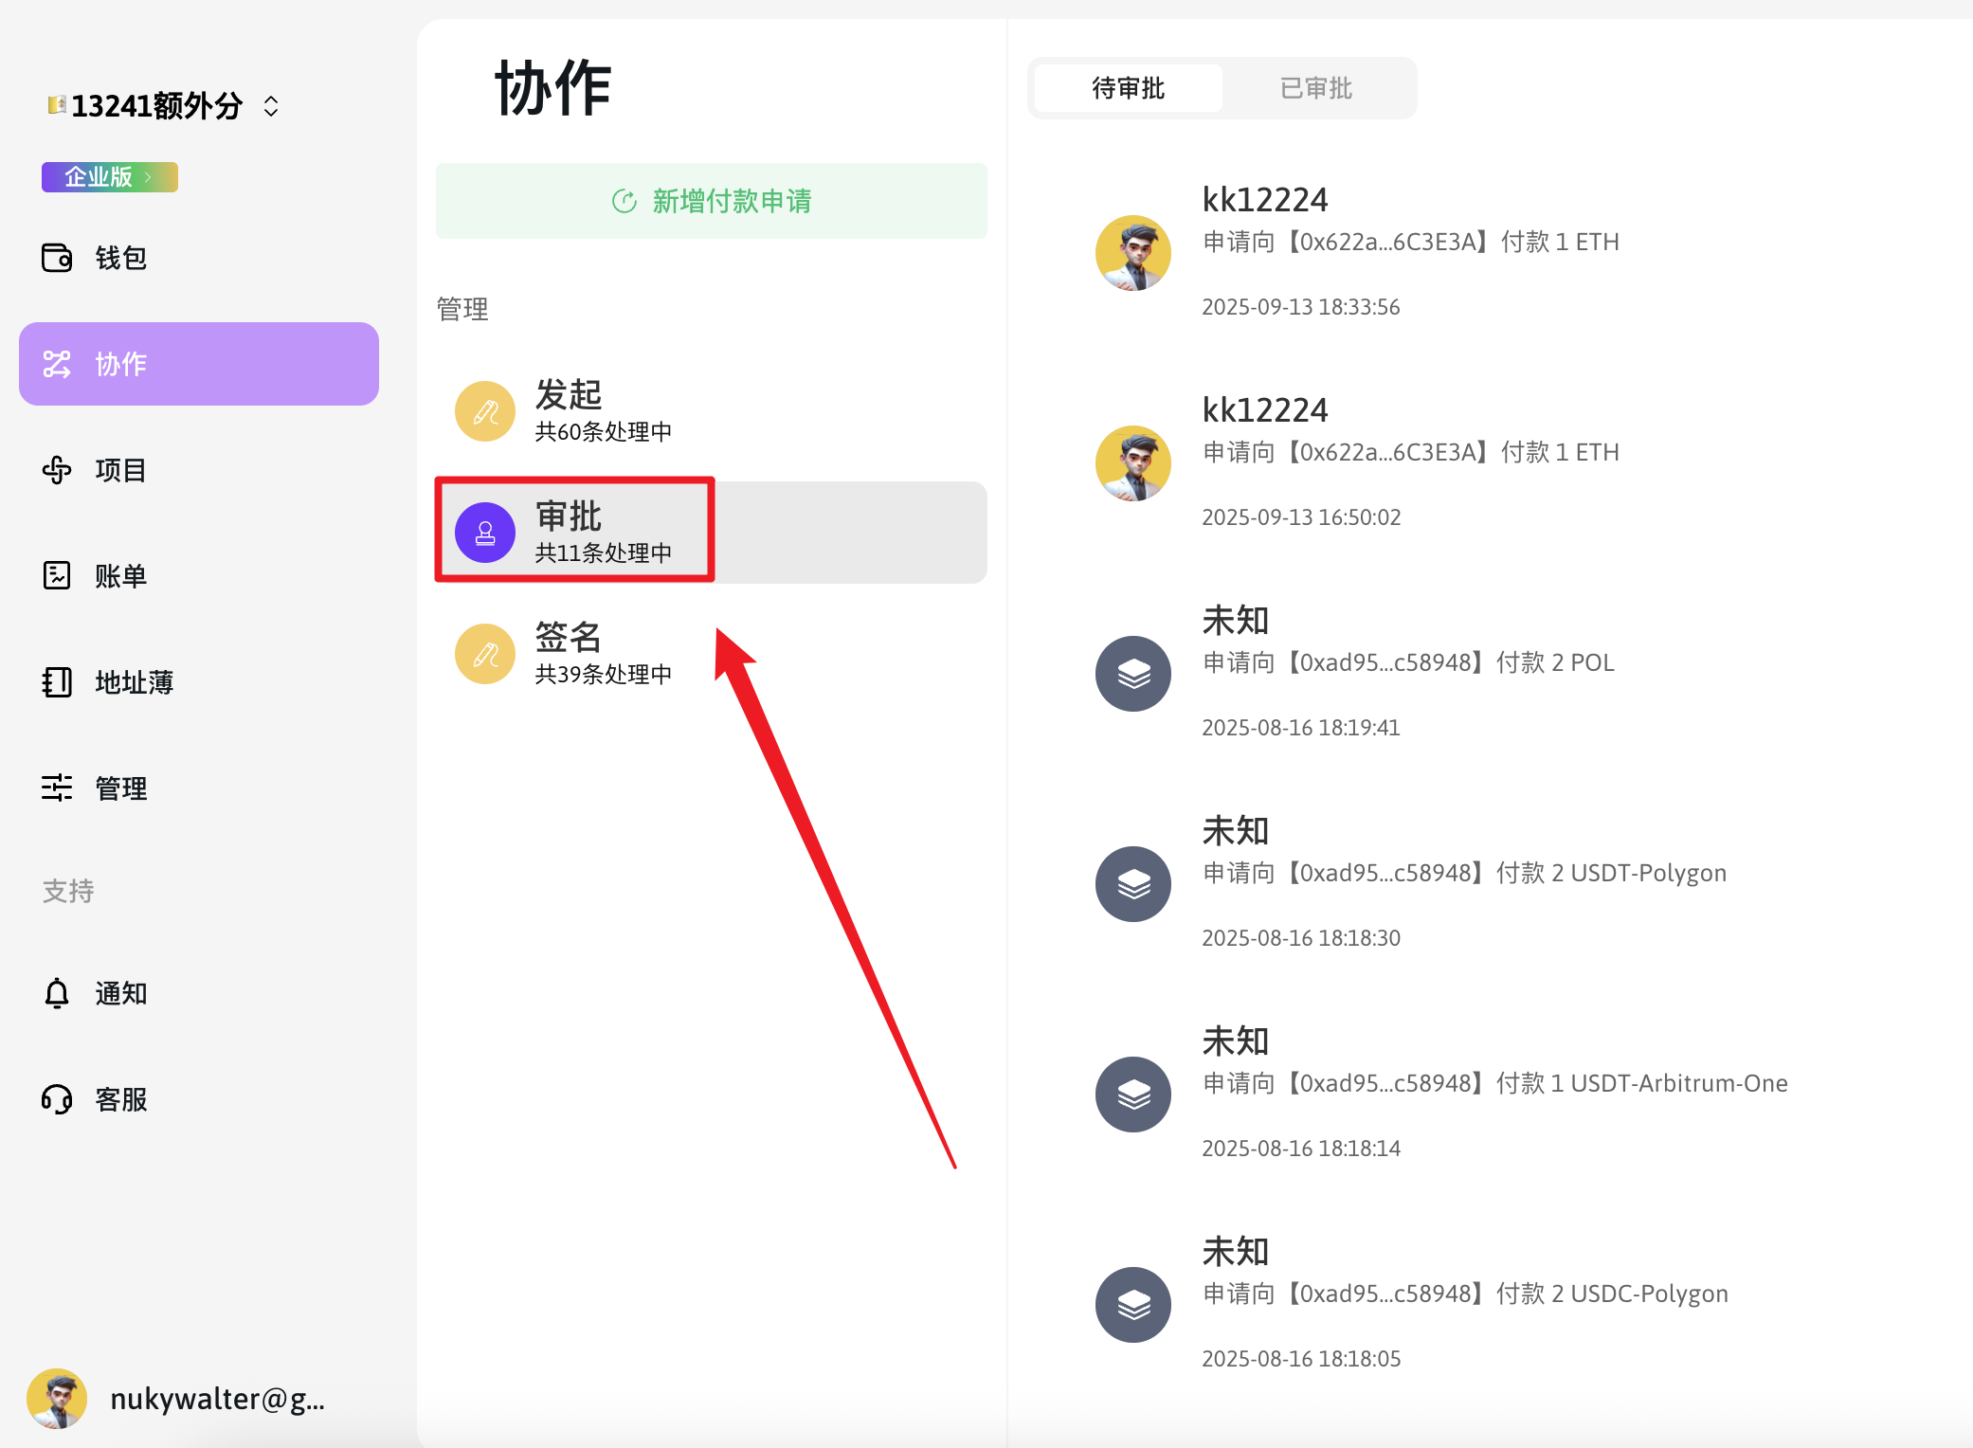Click the 项目 project icon in sidebar
The image size is (1973, 1448).
pos(57,470)
